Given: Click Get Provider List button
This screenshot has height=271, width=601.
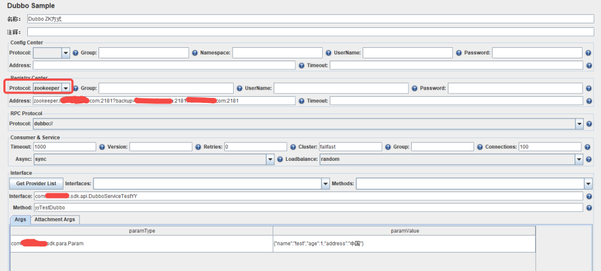Looking at the screenshot, I should coord(36,184).
